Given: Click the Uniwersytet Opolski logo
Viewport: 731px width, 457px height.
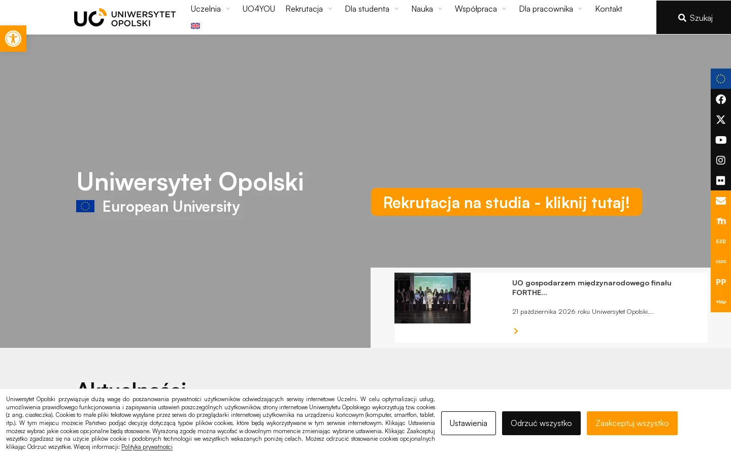Looking at the screenshot, I should click(x=125, y=17).
